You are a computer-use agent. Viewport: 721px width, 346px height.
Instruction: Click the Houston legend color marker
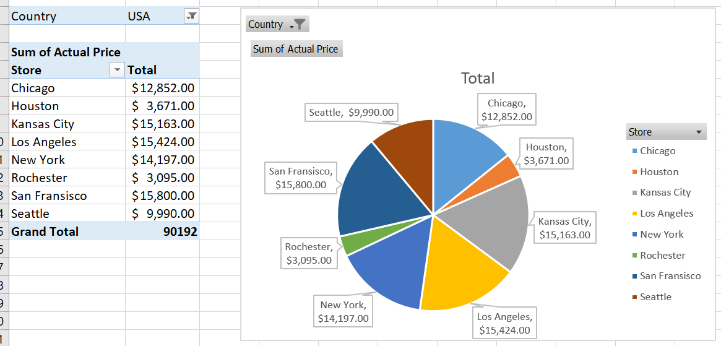point(635,172)
